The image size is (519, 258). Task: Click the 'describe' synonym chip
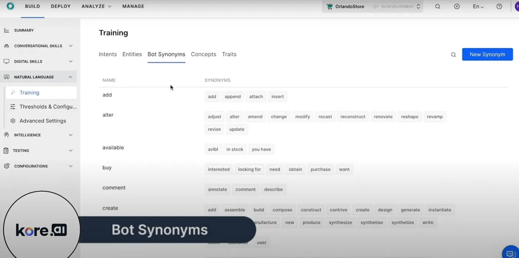tap(273, 189)
